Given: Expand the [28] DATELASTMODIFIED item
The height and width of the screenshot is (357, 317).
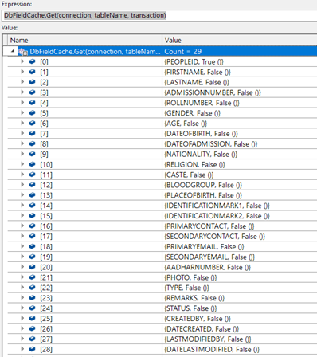Looking at the screenshot, I should [x=22, y=349].
